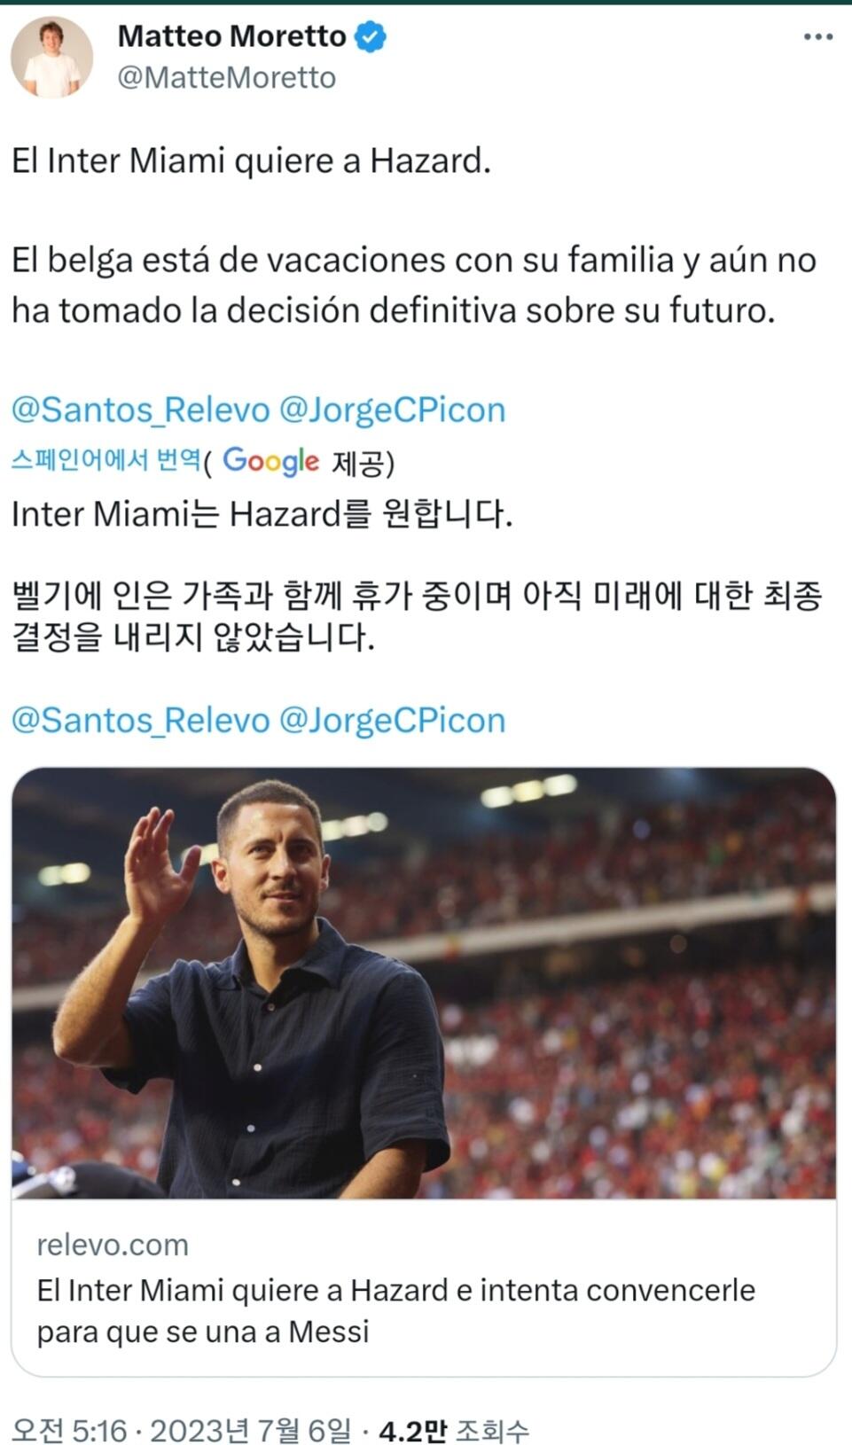Click the 오전 5:16 timestamp
This screenshot has height=1445, width=852.
[69, 1430]
